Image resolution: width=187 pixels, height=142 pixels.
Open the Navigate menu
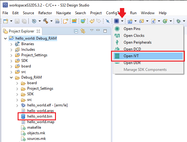(64, 13)
